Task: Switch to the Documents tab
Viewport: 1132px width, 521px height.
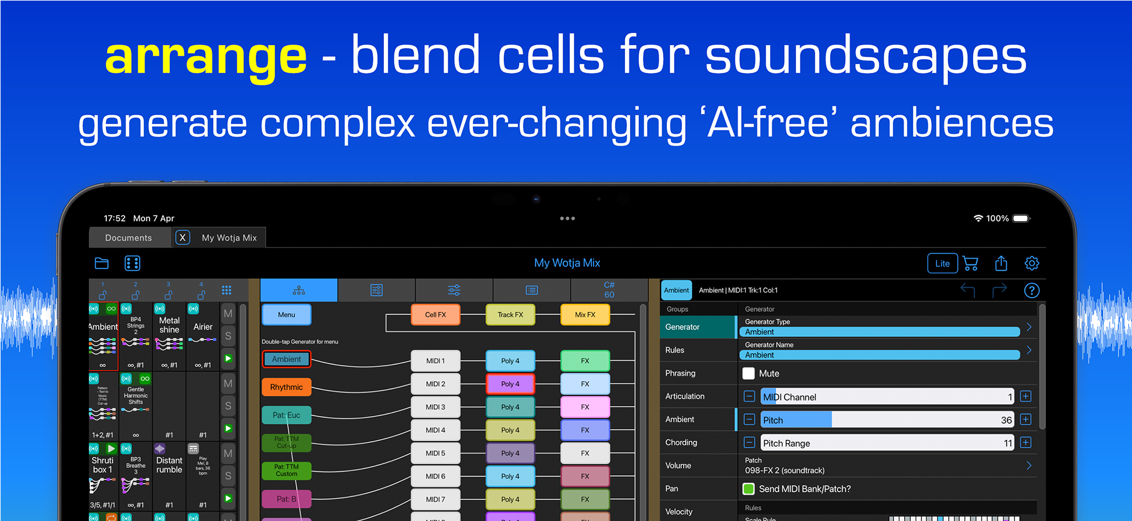Action: pos(129,238)
